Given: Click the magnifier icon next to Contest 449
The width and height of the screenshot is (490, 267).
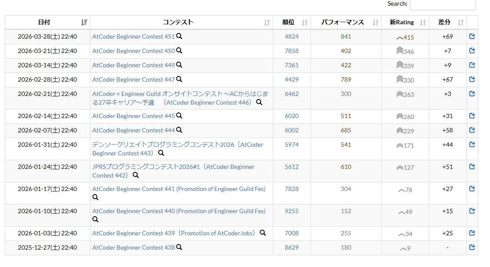Looking at the screenshot, I should (x=179, y=65).
